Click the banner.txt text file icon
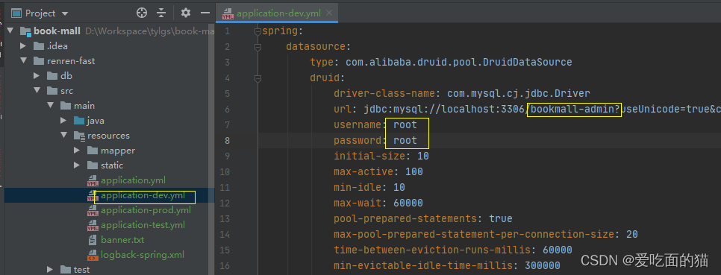This screenshot has width=721, height=275. tap(93, 240)
